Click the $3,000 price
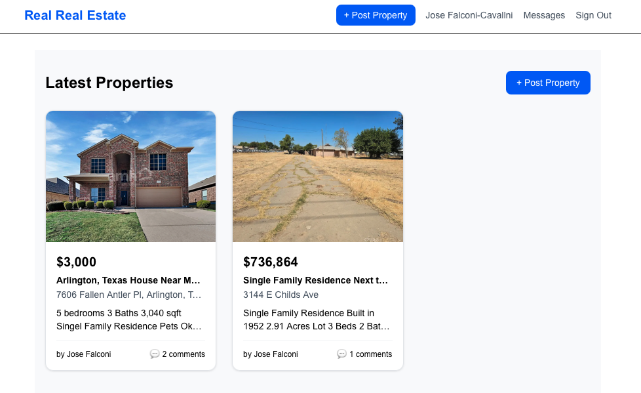Image resolution: width=641 pixels, height=393 pixels. pyautogui.click(x=77, y=262)
